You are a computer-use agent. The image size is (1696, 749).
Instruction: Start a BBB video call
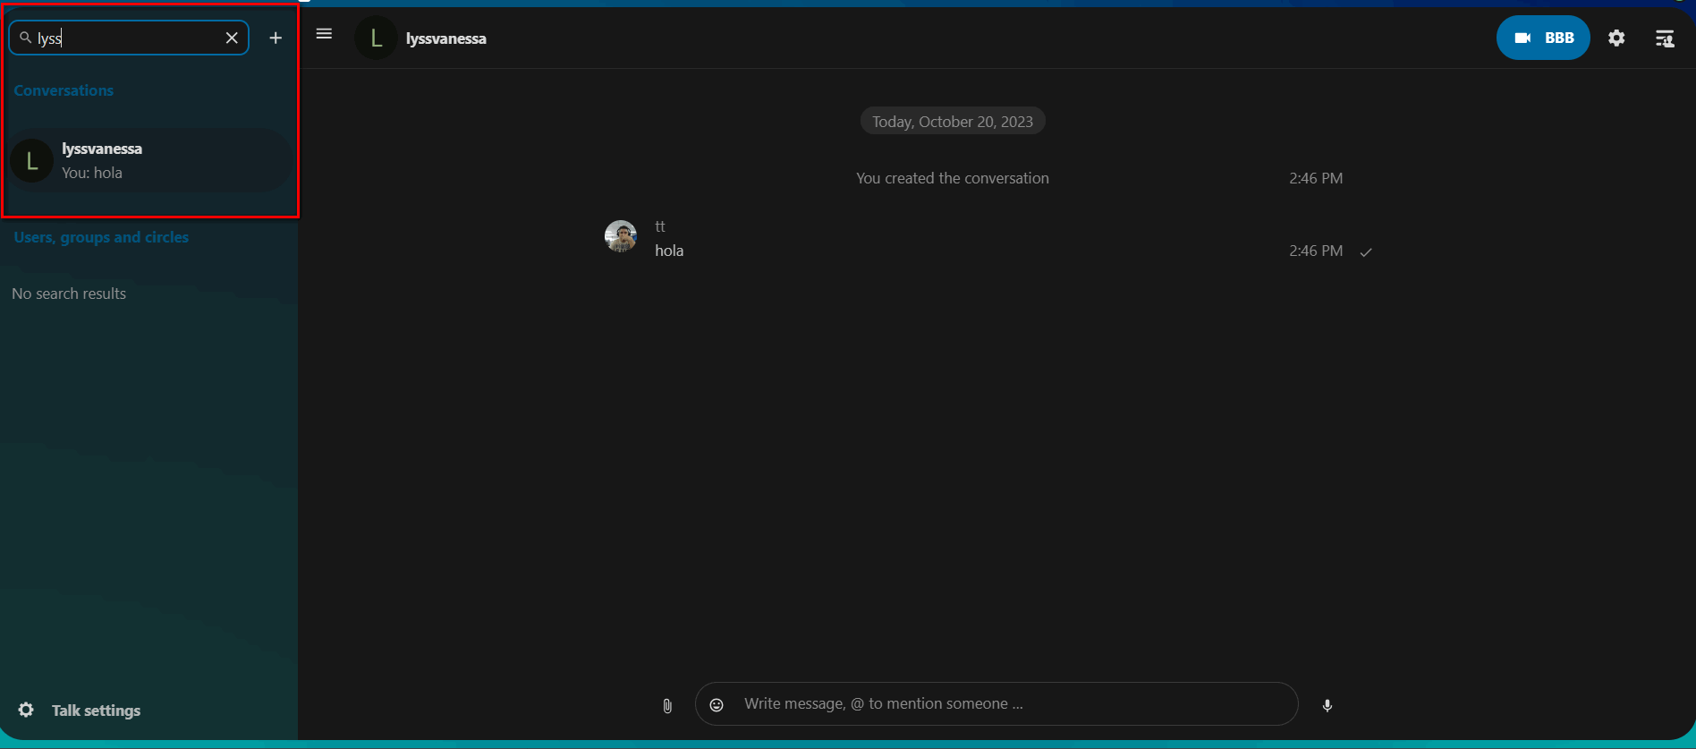tap(1543, 38)
